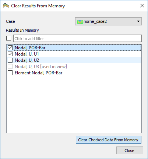Toggle the select-all checkbox beside filter
148x159 pixels.
(8, 38)
